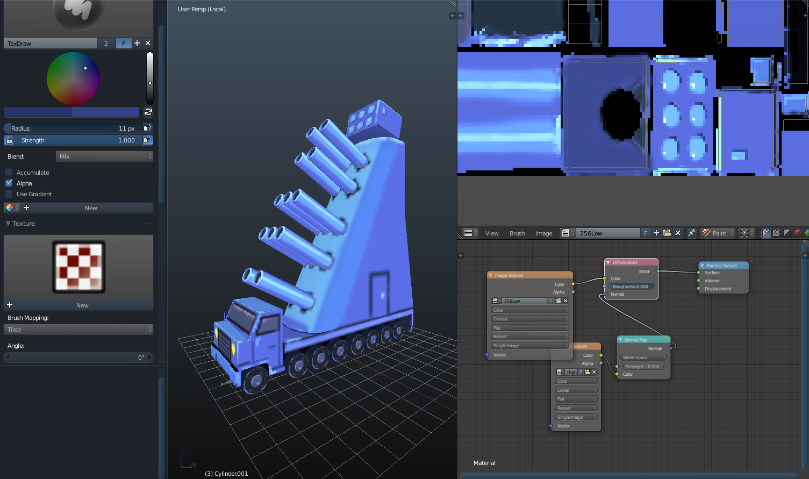Enable the Accumulate checkbox

point(9,173)
